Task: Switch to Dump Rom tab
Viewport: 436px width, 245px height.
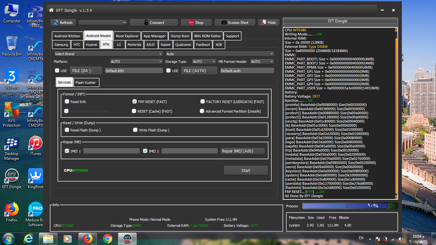Action: click(x=180, y=36)
